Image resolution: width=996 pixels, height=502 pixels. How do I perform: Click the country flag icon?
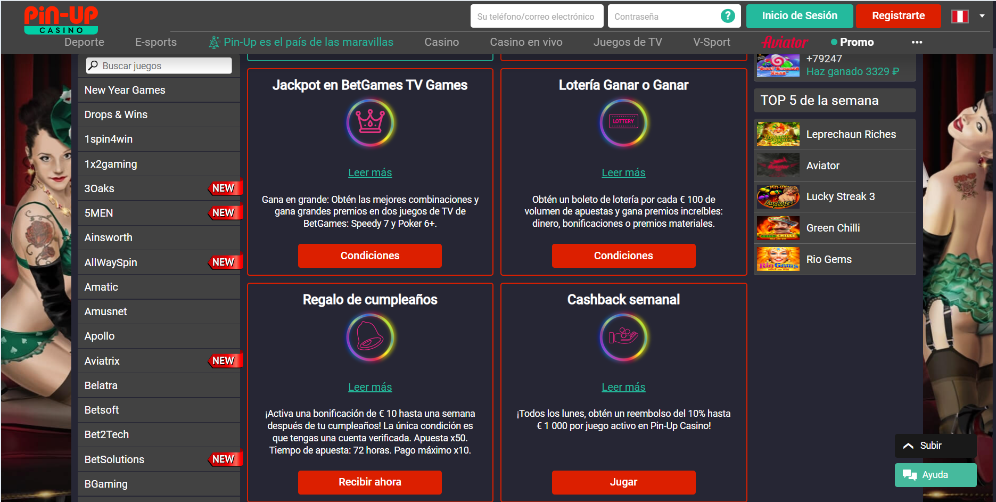coord(960,16)
